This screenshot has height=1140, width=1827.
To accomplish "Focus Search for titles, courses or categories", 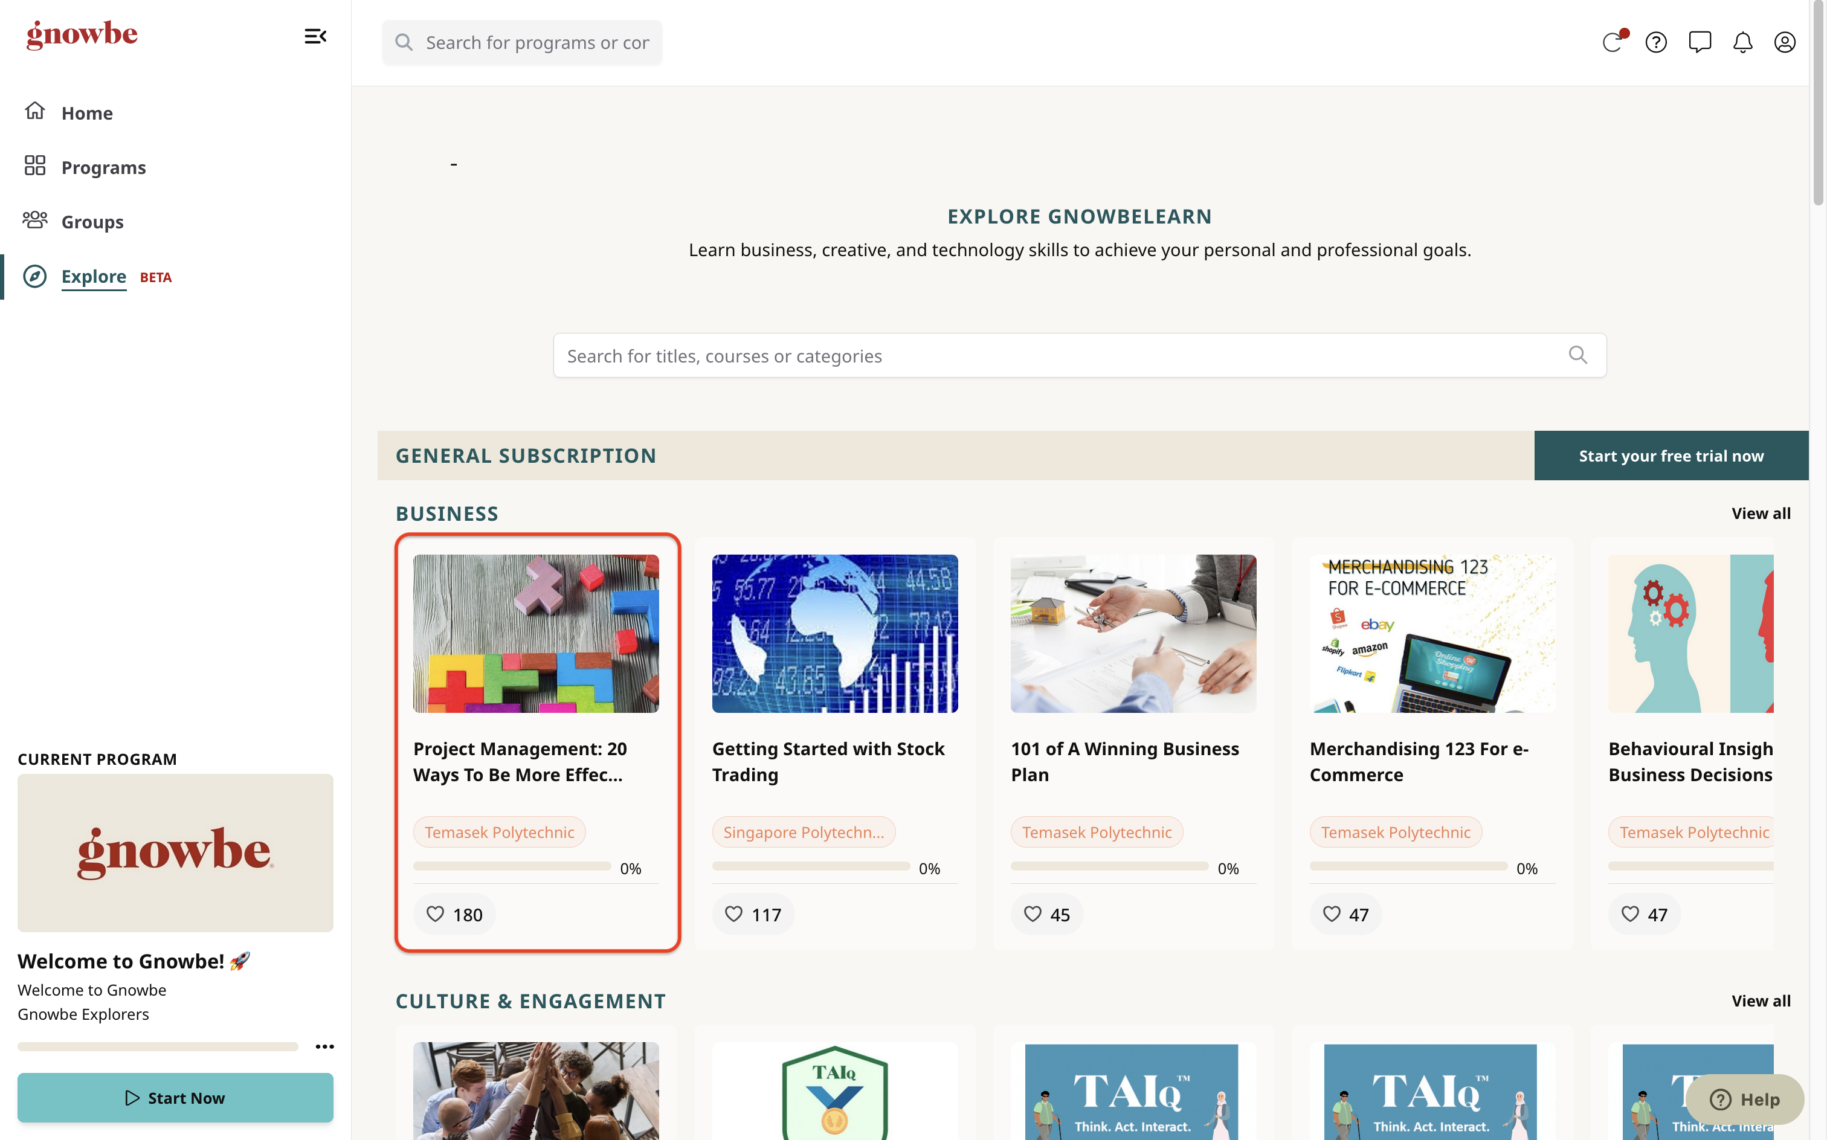I will 1079,355.
